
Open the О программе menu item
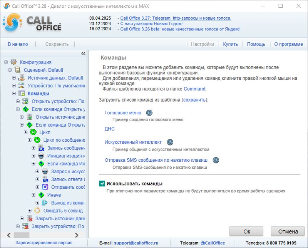[x=288, y=44]
